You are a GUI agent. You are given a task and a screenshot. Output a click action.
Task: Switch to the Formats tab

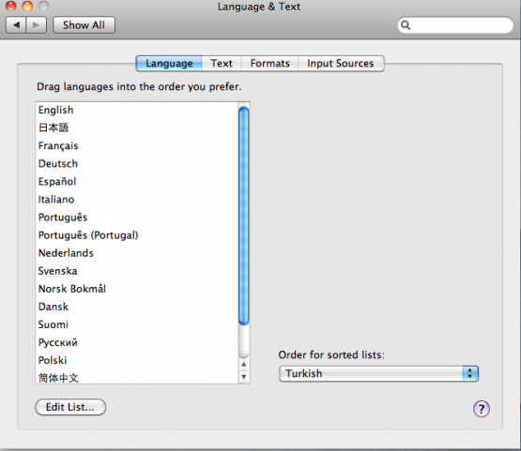pos(269,64)
